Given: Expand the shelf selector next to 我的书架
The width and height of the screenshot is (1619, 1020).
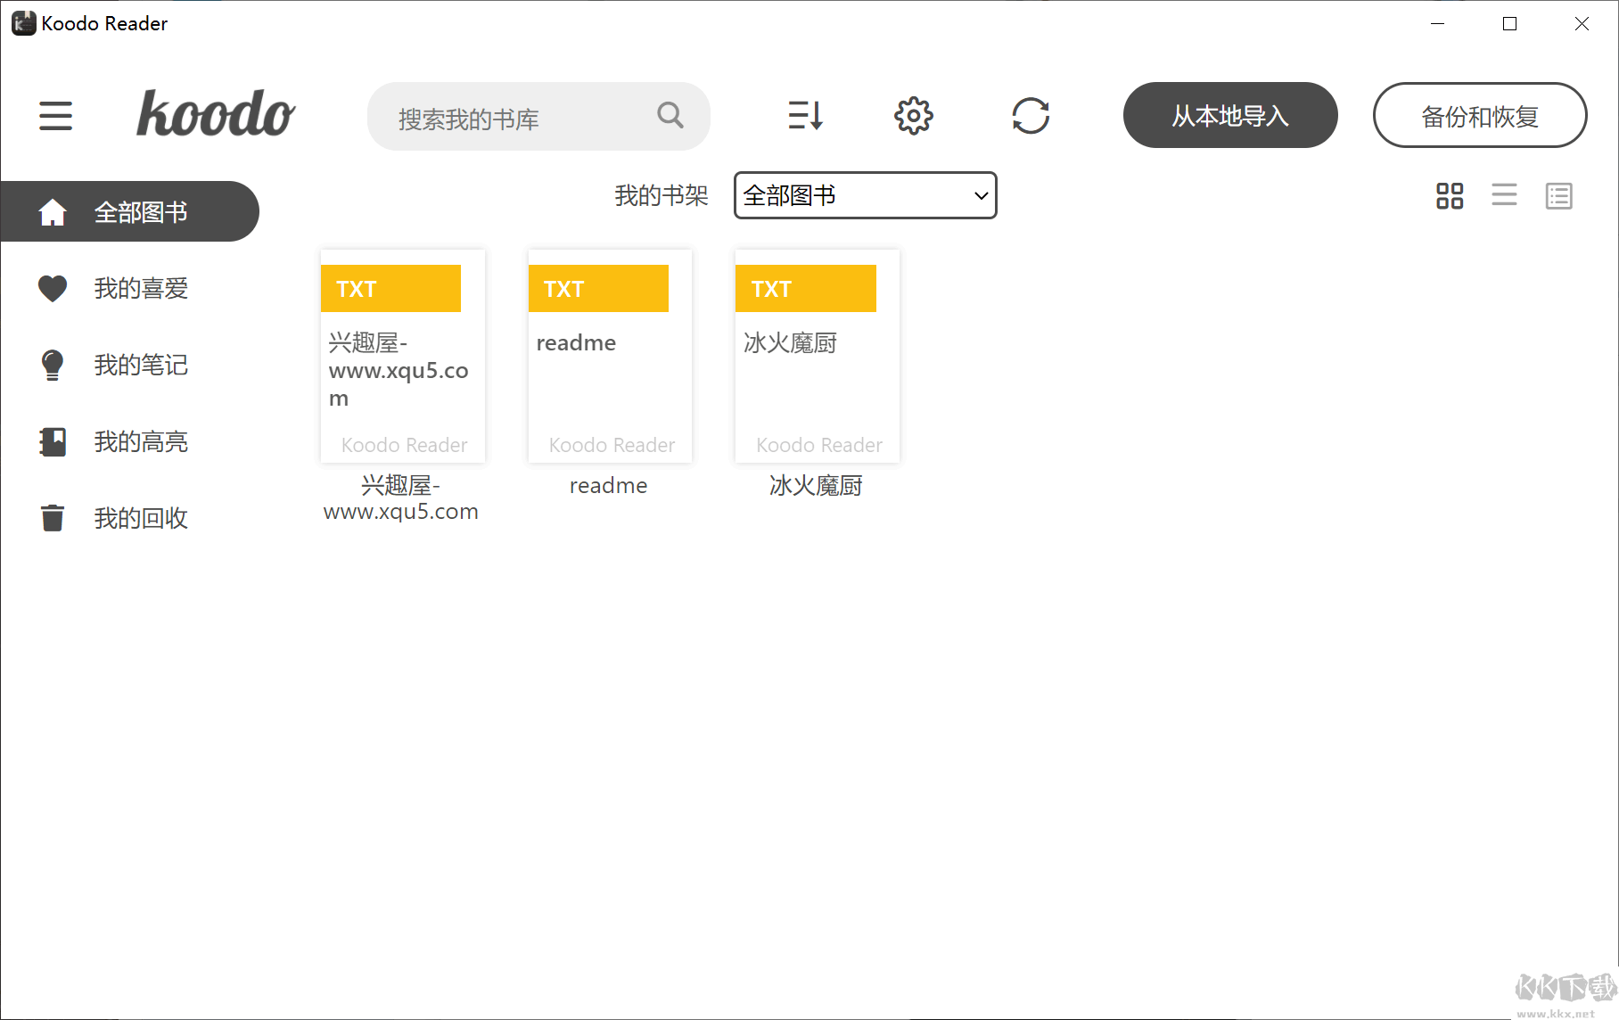Looking at the screenshot, I should pos(979,195).
